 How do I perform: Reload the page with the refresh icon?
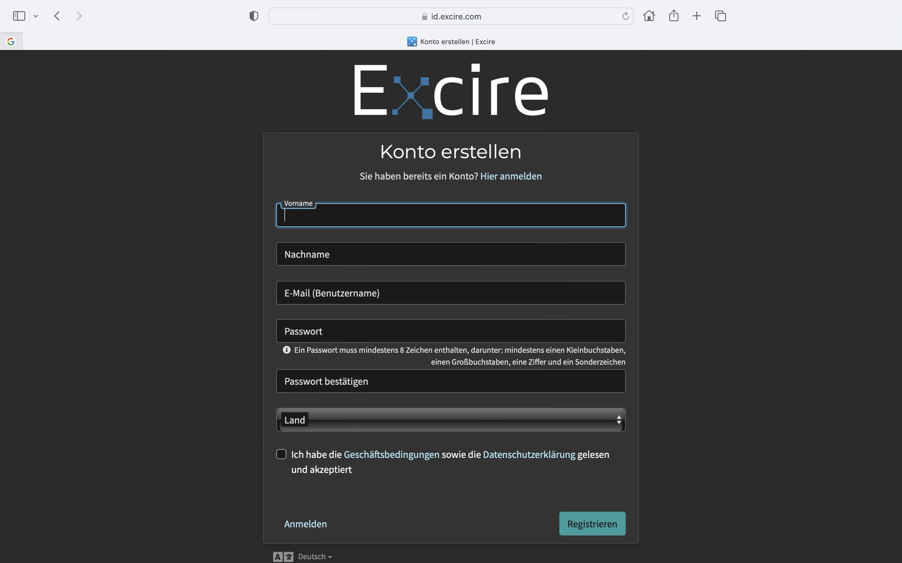[x=625, y=16]
